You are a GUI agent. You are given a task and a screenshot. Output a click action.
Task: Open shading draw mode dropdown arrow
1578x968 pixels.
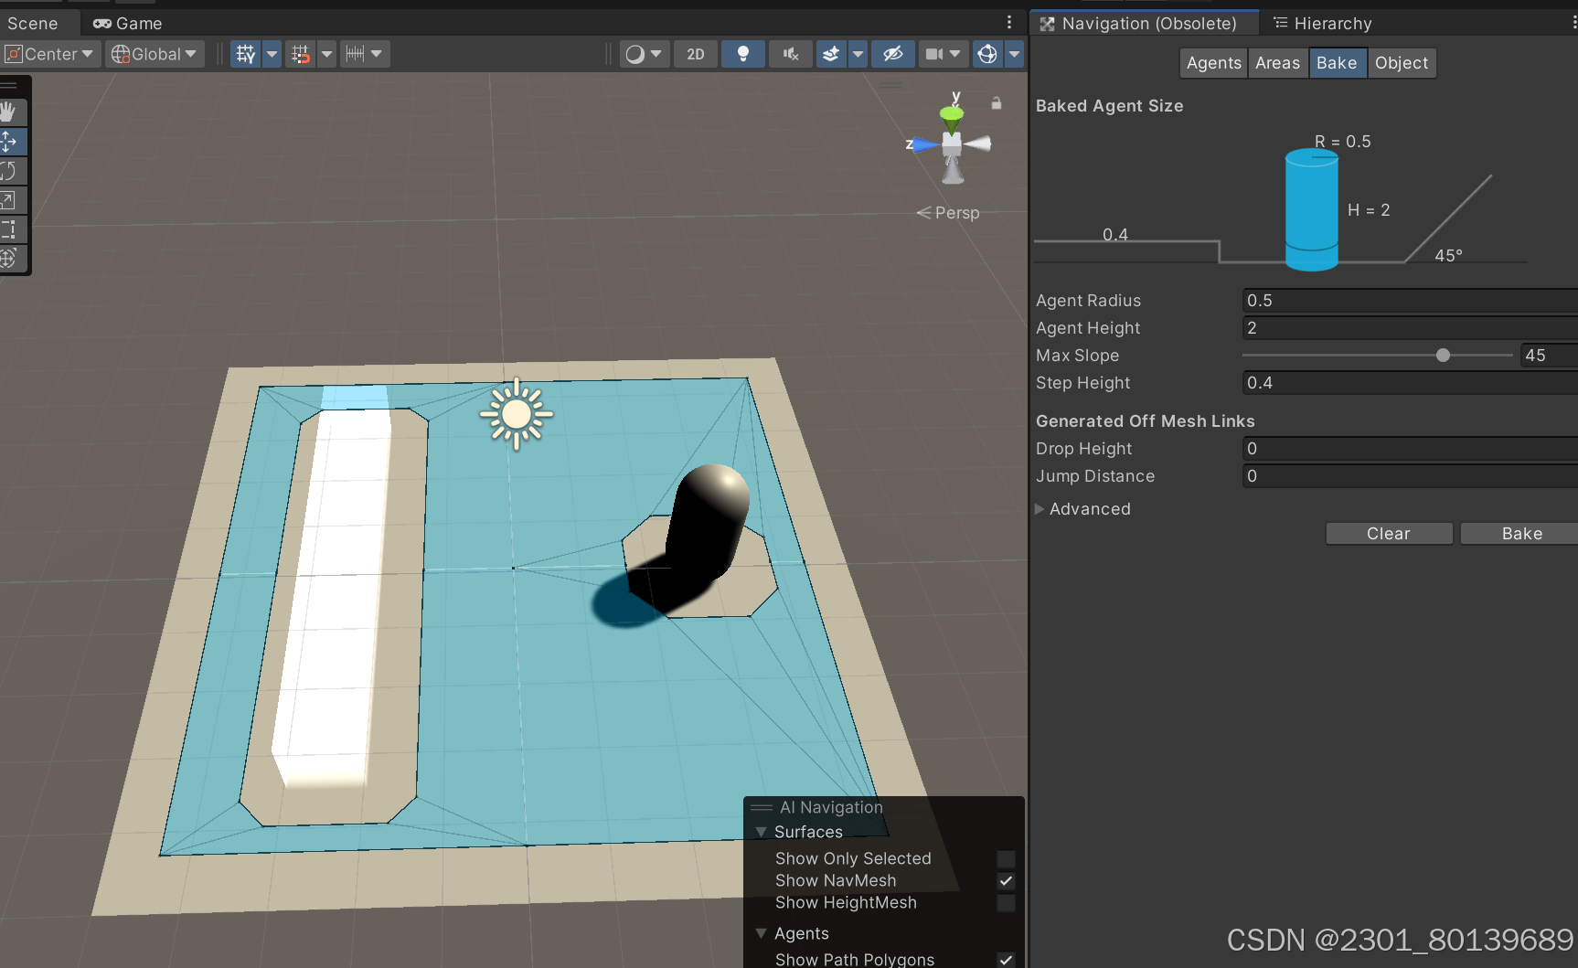pyautogui.click(x=656, y=54)
